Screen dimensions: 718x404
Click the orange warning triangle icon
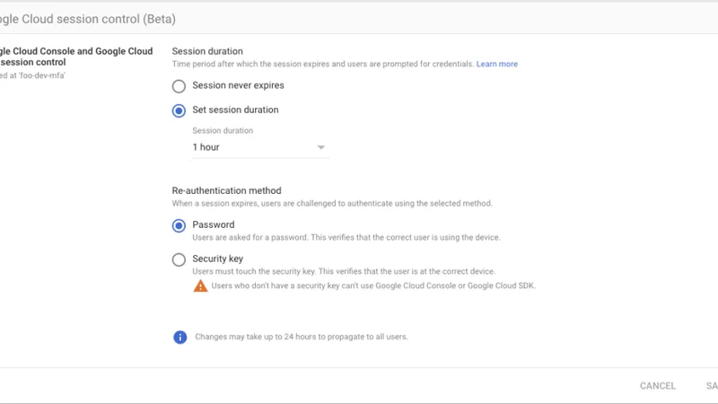pos(200,285)
